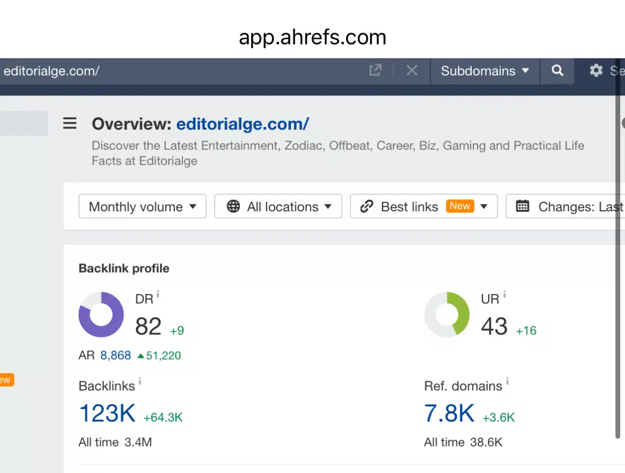Open the sidebar hamburger menu
The height and width of the screenshot is (473, 625).
click(69, 123)
